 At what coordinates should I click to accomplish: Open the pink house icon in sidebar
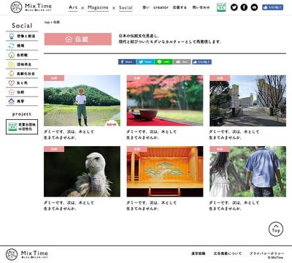click(11, 92)
